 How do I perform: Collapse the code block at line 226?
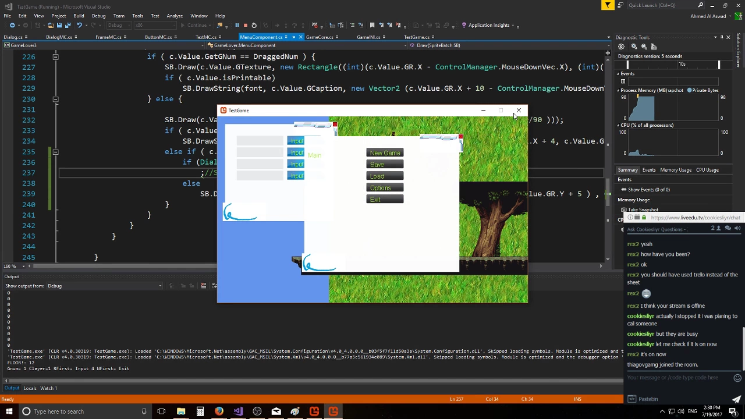55,56
